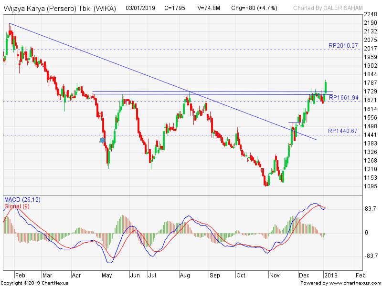Viewport: 382px width, 286px height.
Task: Click the 2132 price axis label
Action: pos(371,31)
